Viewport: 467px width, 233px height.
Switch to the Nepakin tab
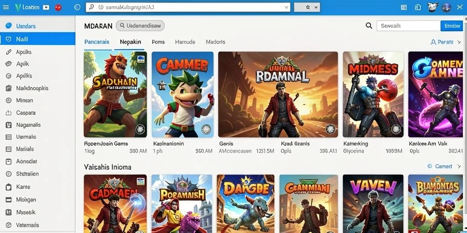pyautogui.click(x=130, y=42)
